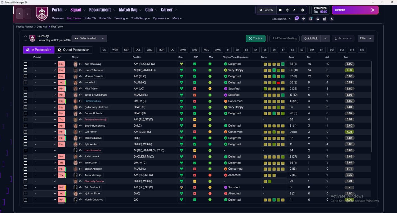397x213 pixels.
Task: Click the shirt icon in bookmarks bar
Action: (303, 19)
